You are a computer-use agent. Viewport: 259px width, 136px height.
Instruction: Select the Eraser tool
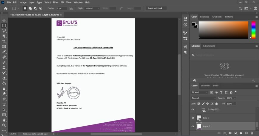pyautogui.click(x=4, y=78)
